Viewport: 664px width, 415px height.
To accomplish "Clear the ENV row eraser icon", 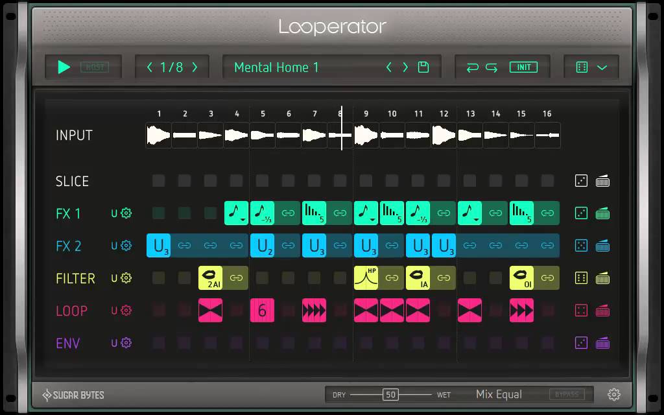I will (602, 342).
